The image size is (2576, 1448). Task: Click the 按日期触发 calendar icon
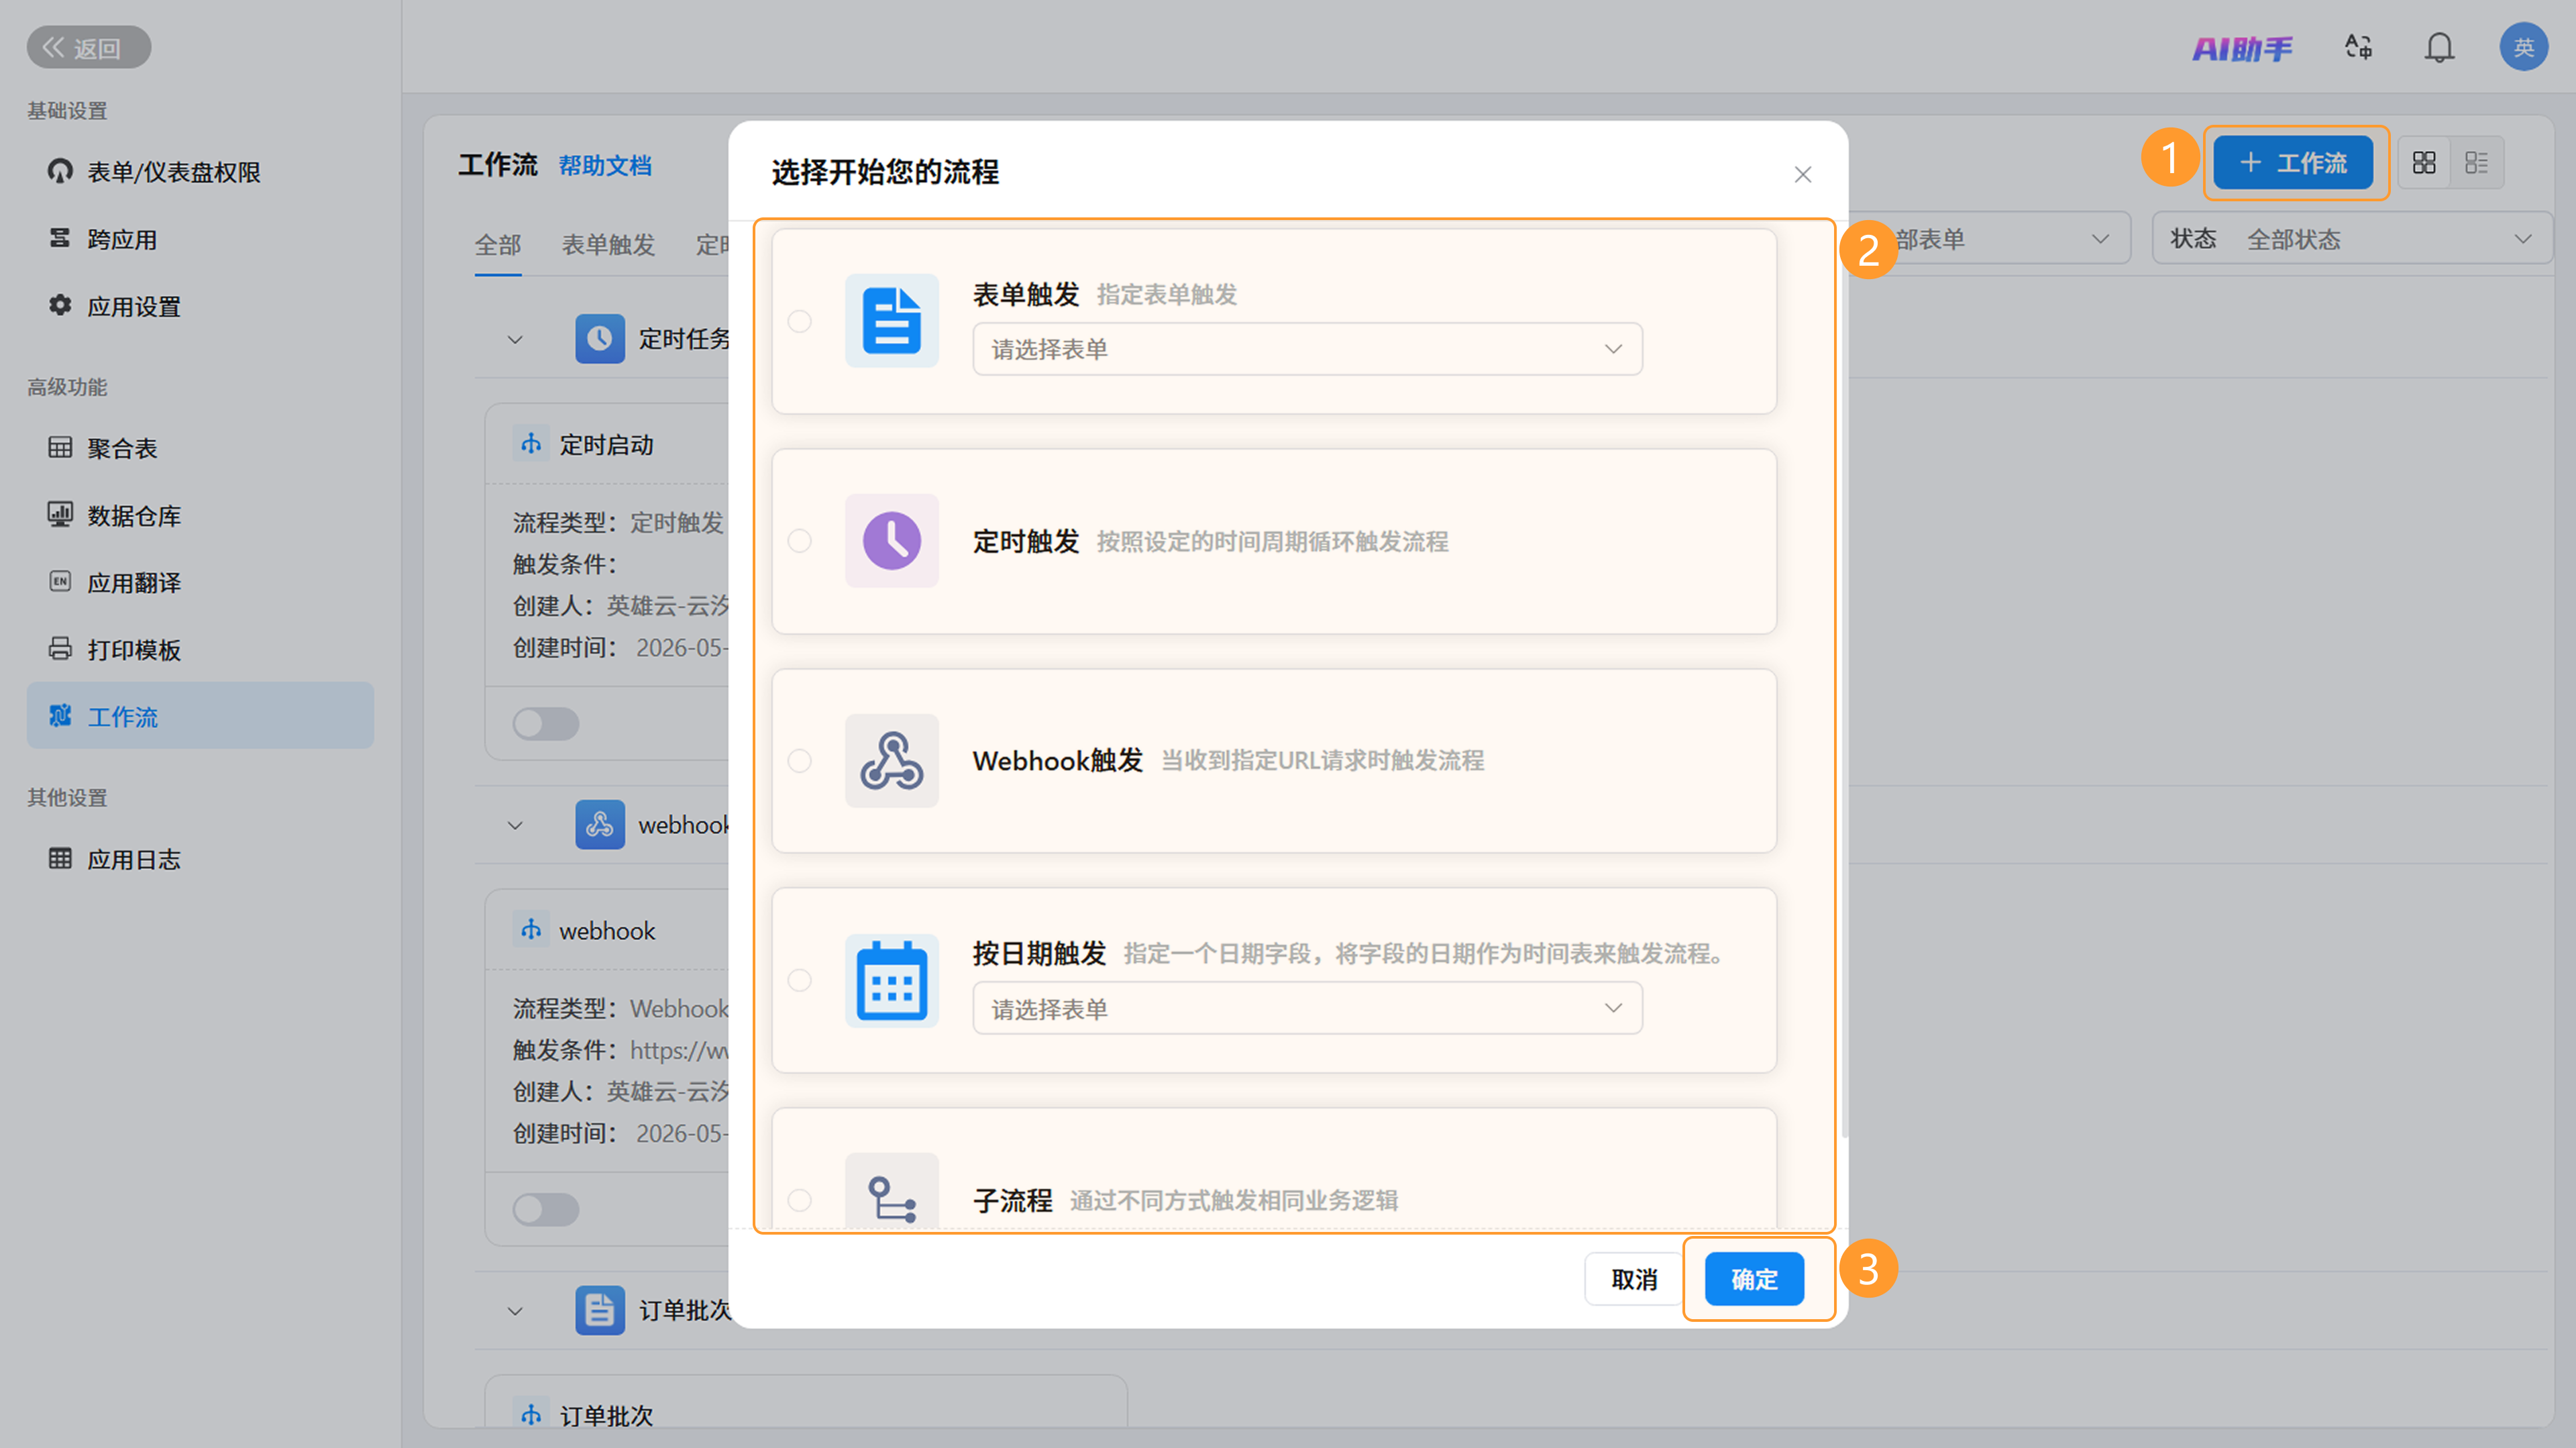pos(892,980)
